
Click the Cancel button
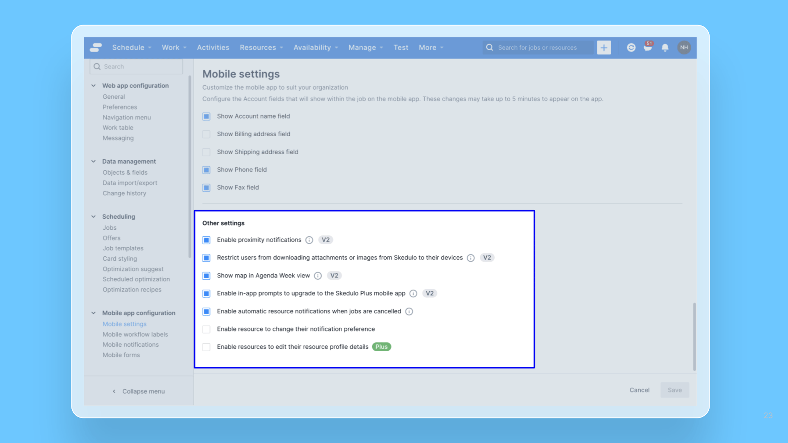coord(639,390)
